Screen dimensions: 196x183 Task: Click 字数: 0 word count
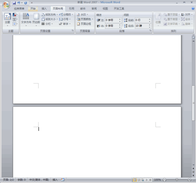point(22,180)
